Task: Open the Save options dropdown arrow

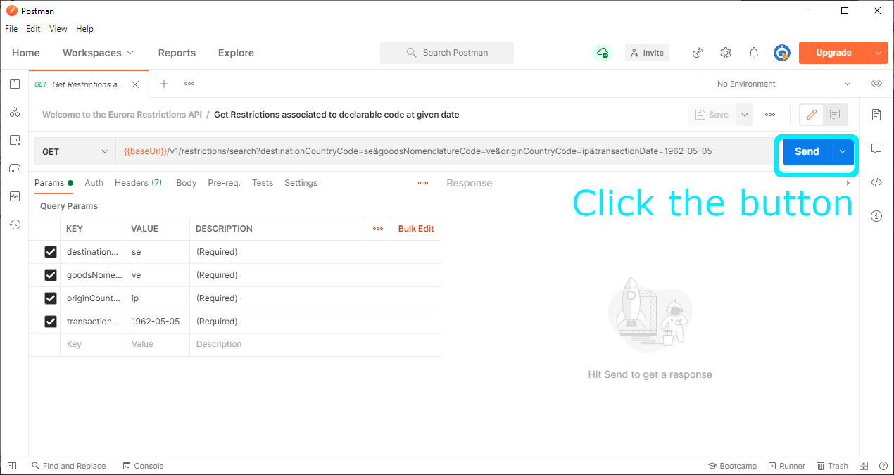Action: (745, 115)
